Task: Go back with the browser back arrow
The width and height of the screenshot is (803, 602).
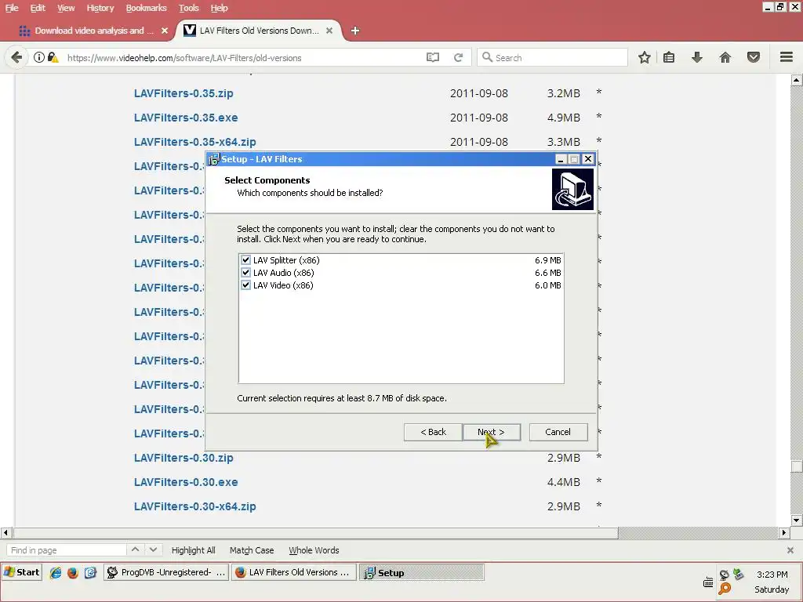Action: [16, 57]
